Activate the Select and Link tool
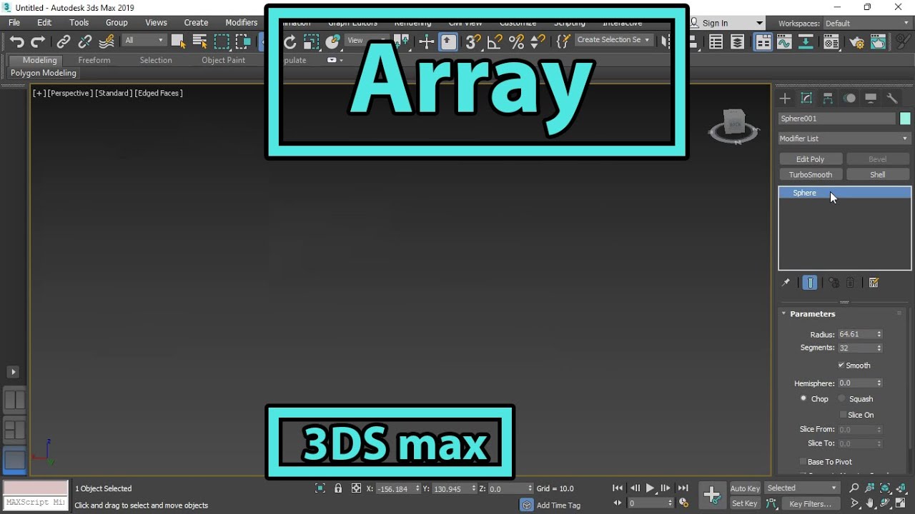This screenshot has height=514, width=915. click(x=64, y=41)
